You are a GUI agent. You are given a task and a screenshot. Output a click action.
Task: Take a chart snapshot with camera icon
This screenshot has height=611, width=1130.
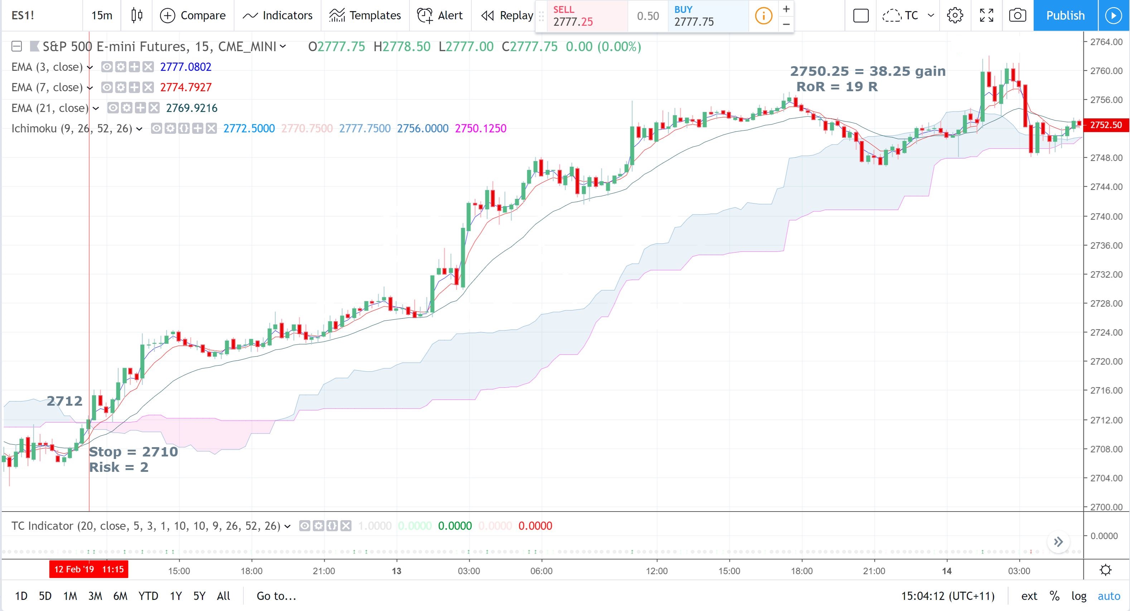(1017, 15)
